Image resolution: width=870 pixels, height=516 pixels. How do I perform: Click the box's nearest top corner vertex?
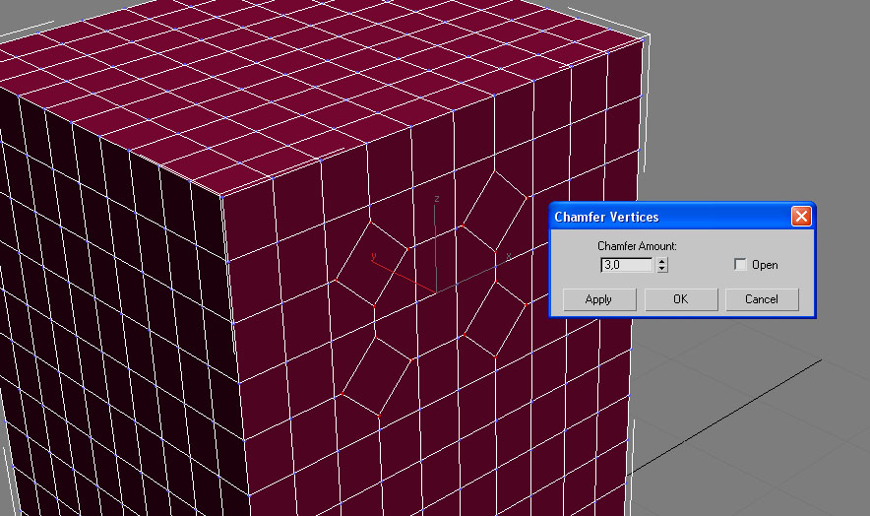[x=222, y=196]
